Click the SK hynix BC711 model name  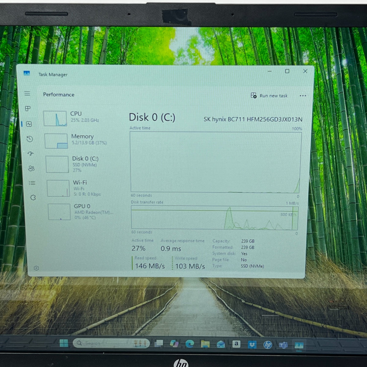point(253,119)
